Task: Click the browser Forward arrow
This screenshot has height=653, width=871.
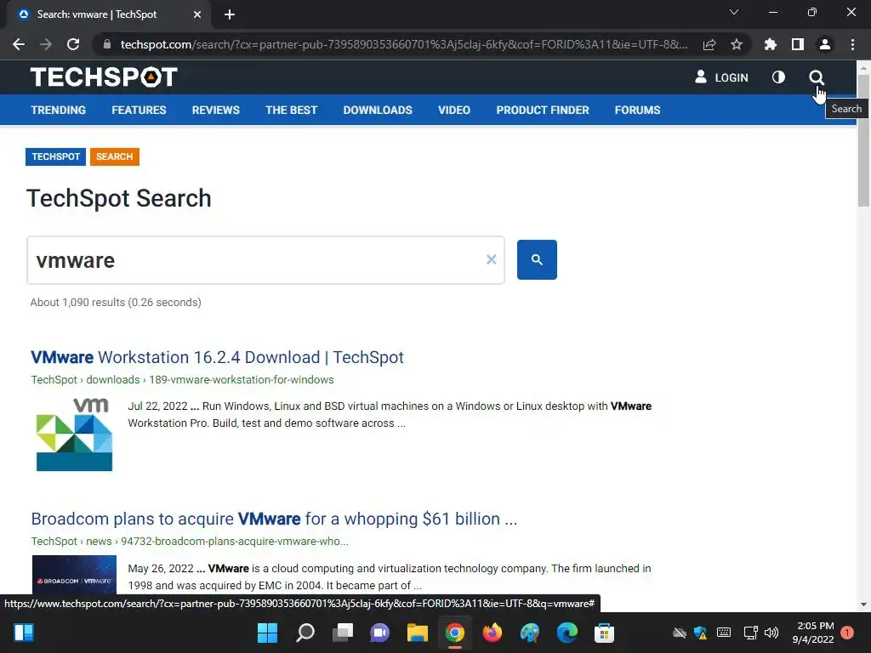Action: click(46, 44)
